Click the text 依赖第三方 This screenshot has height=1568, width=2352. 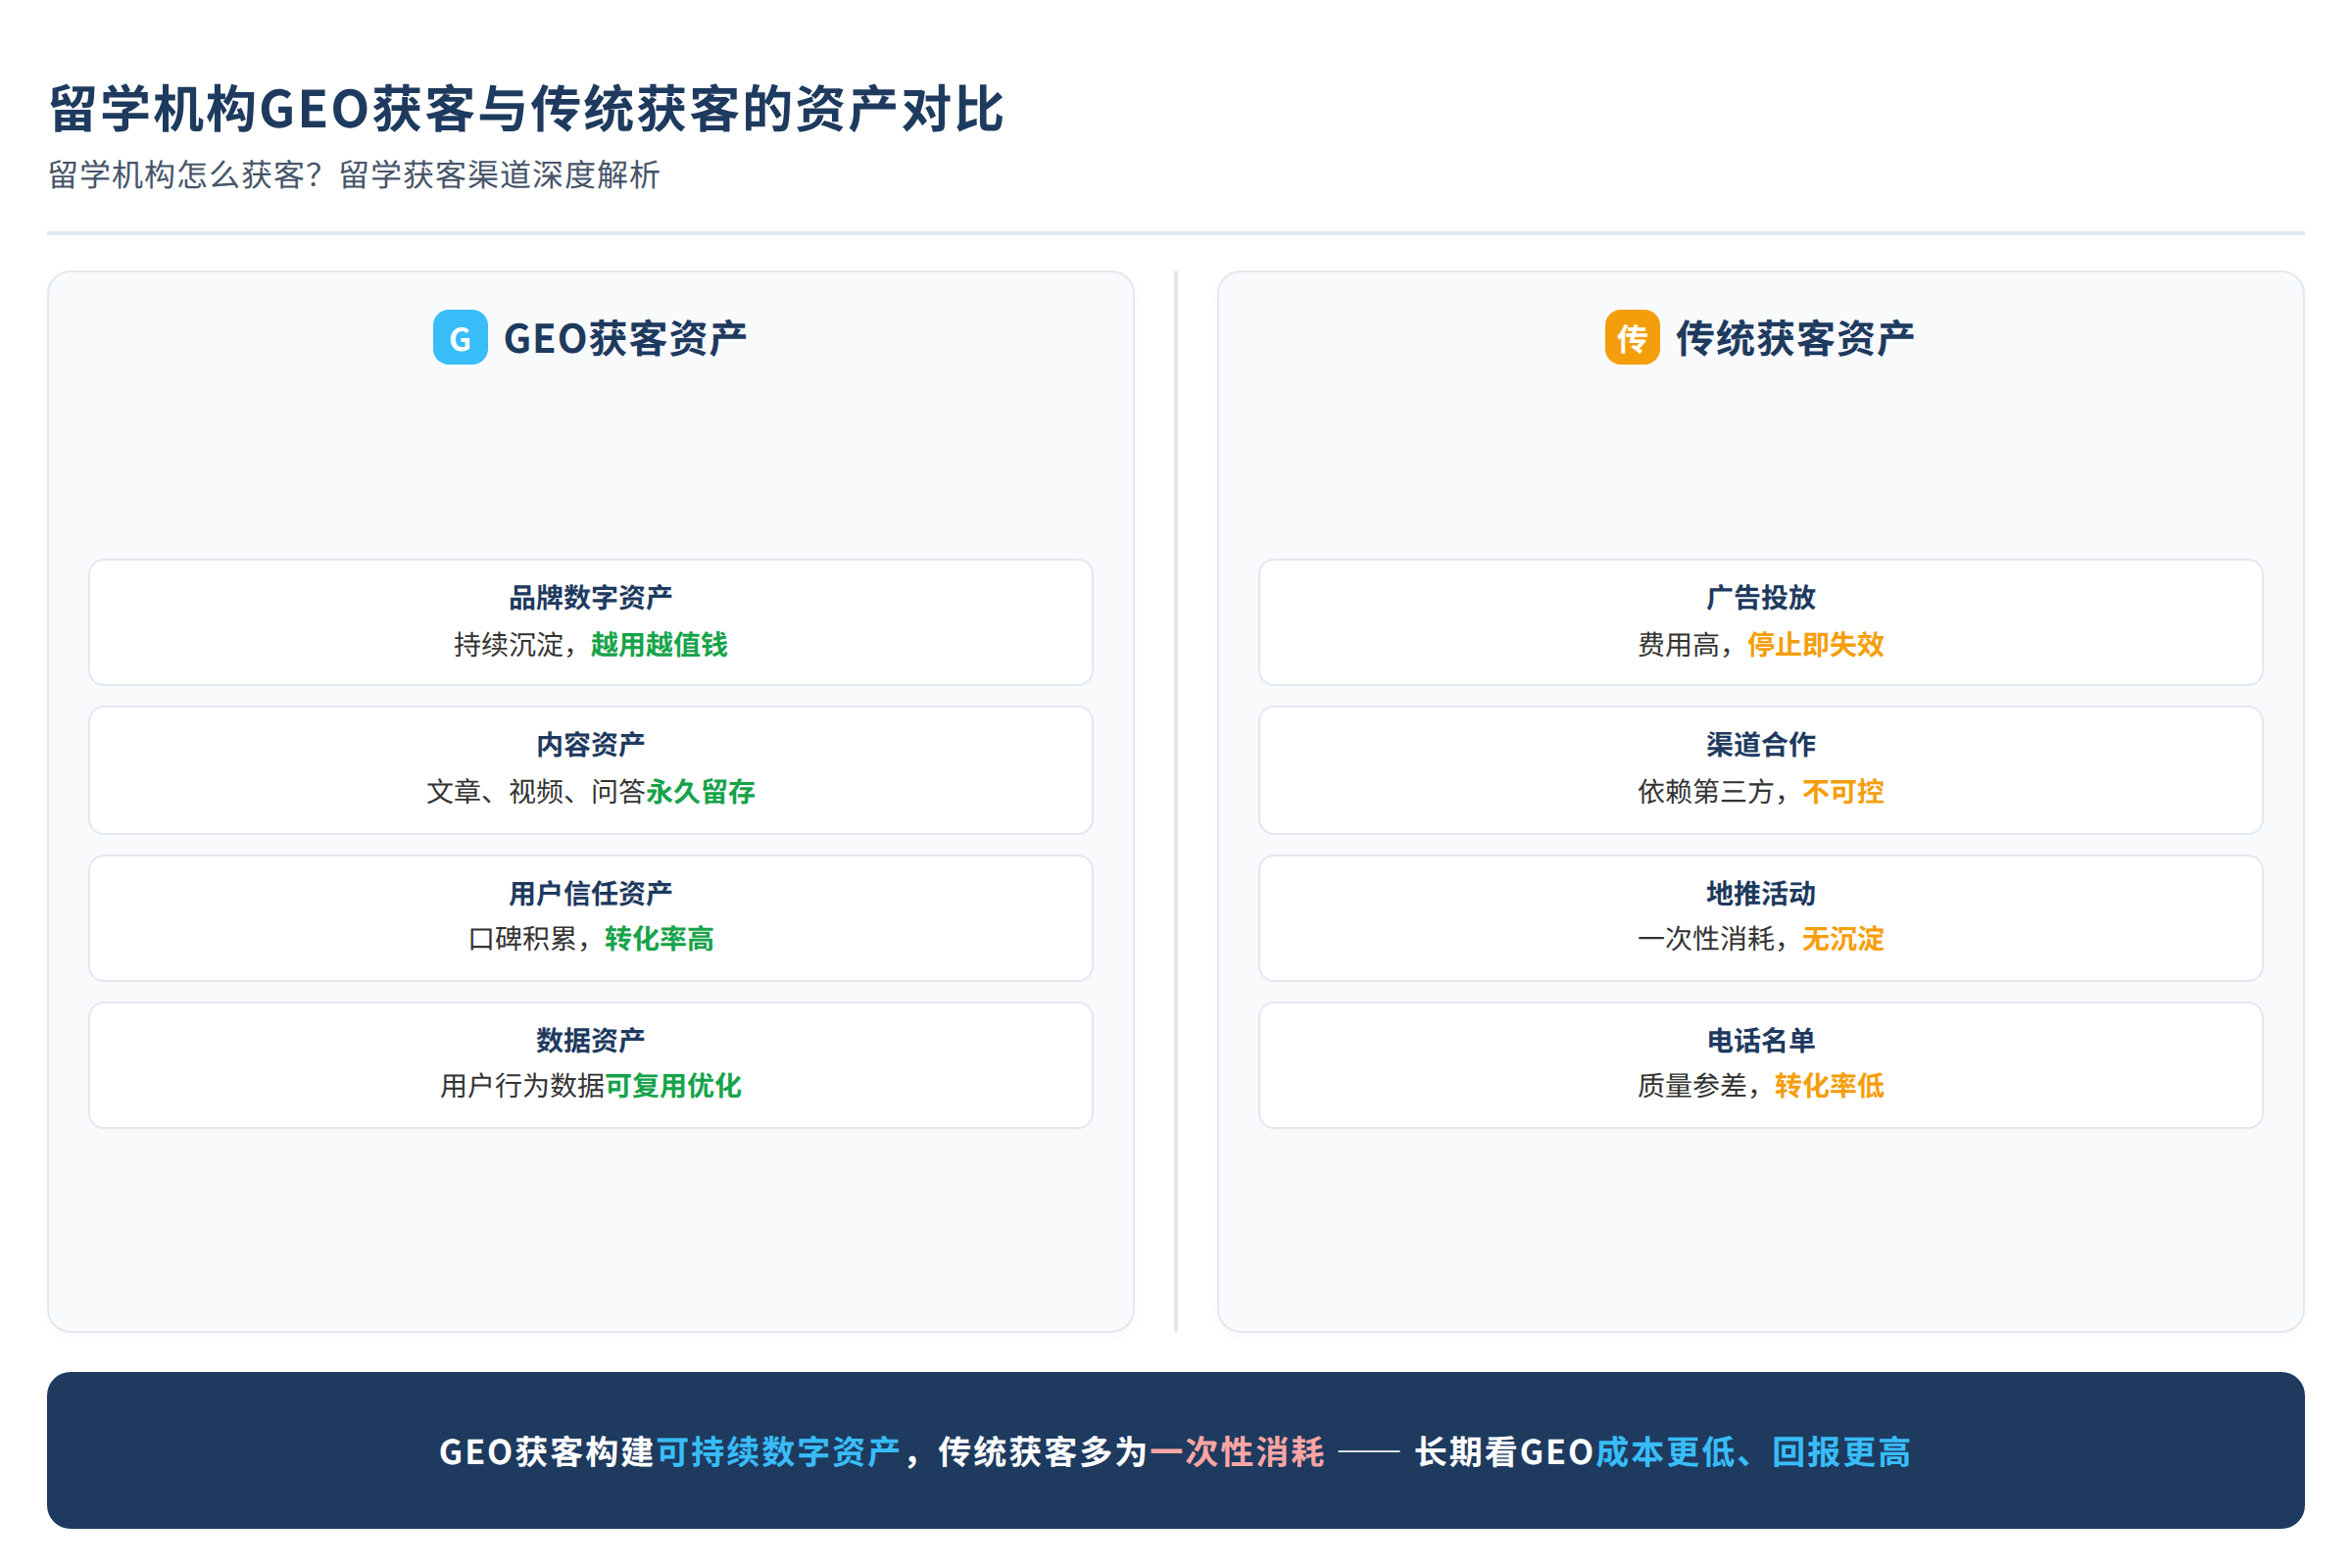1706,792
